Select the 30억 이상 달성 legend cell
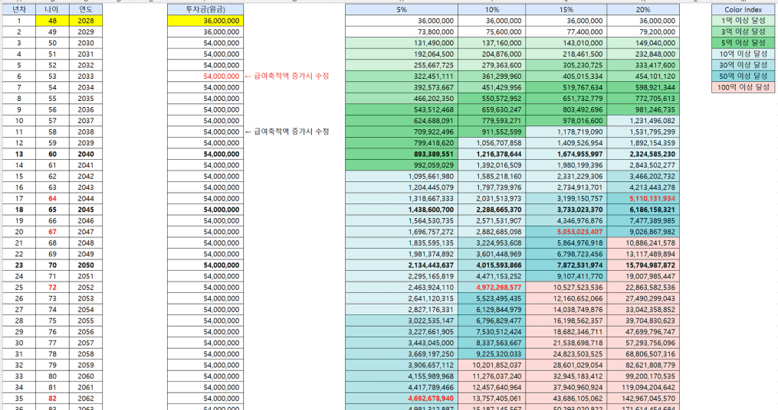Viewport: 778px width, 410px height. [743, 65]
